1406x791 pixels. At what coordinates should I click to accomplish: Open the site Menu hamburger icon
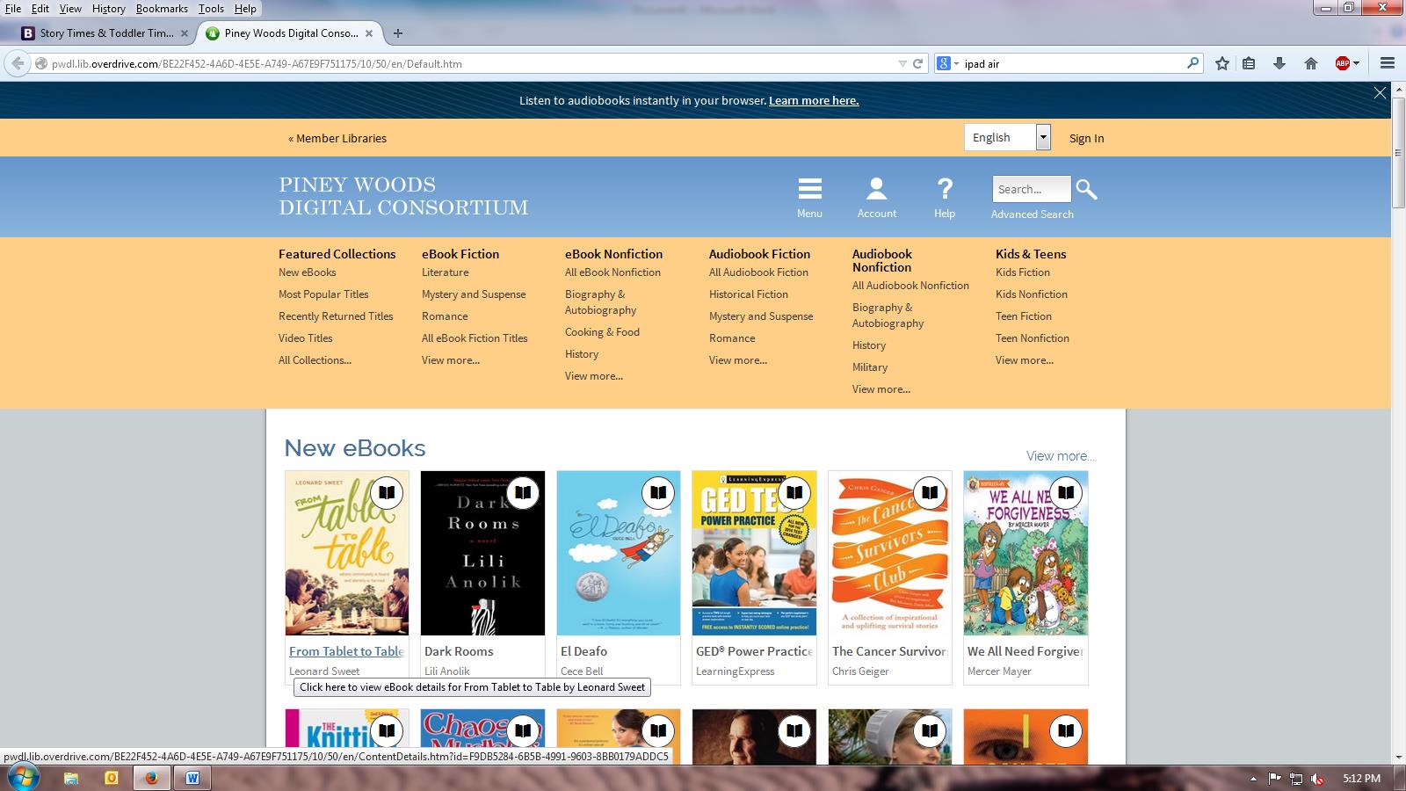click(x=809, y=189)
